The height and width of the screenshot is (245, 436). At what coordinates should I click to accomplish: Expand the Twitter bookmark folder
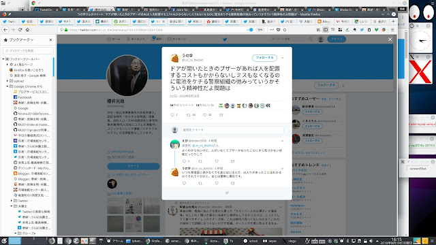tap(12, 201)
